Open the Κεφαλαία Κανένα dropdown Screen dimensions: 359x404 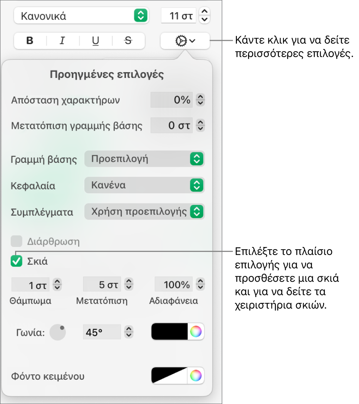click(x=144, y=185)
